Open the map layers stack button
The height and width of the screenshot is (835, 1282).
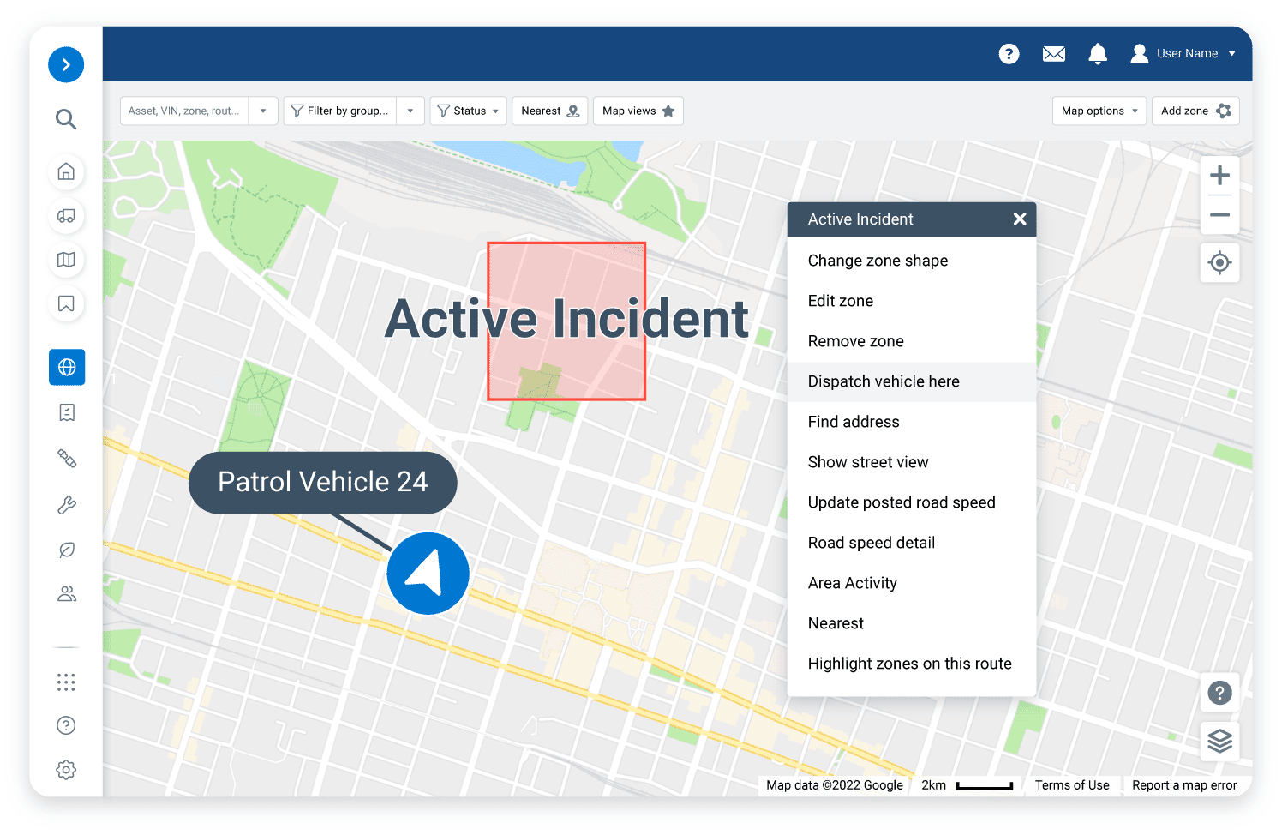click(x=1219, y=740)
